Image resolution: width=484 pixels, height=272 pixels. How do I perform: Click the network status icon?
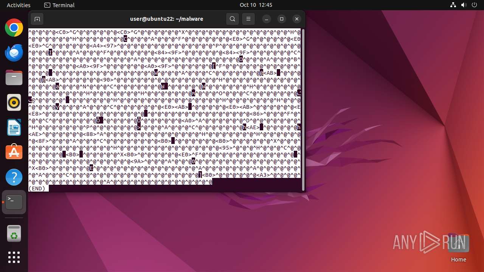click(x=453, y=5)
